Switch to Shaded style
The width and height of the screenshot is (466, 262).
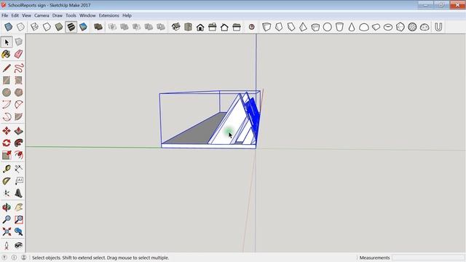[x=59, y=27]
